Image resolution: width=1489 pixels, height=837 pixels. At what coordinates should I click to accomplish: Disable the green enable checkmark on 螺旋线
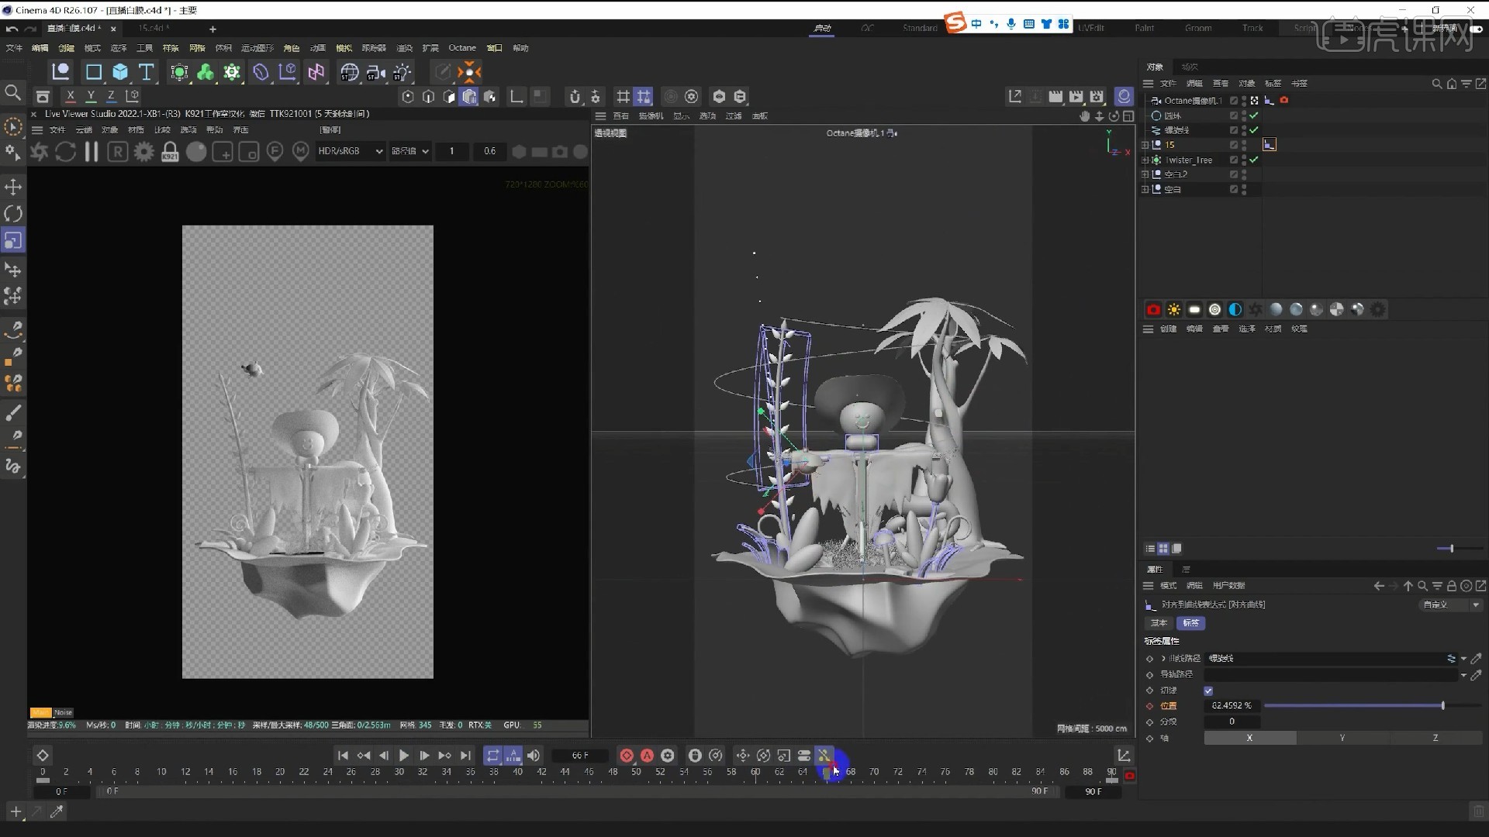[x=1254, y=130]
